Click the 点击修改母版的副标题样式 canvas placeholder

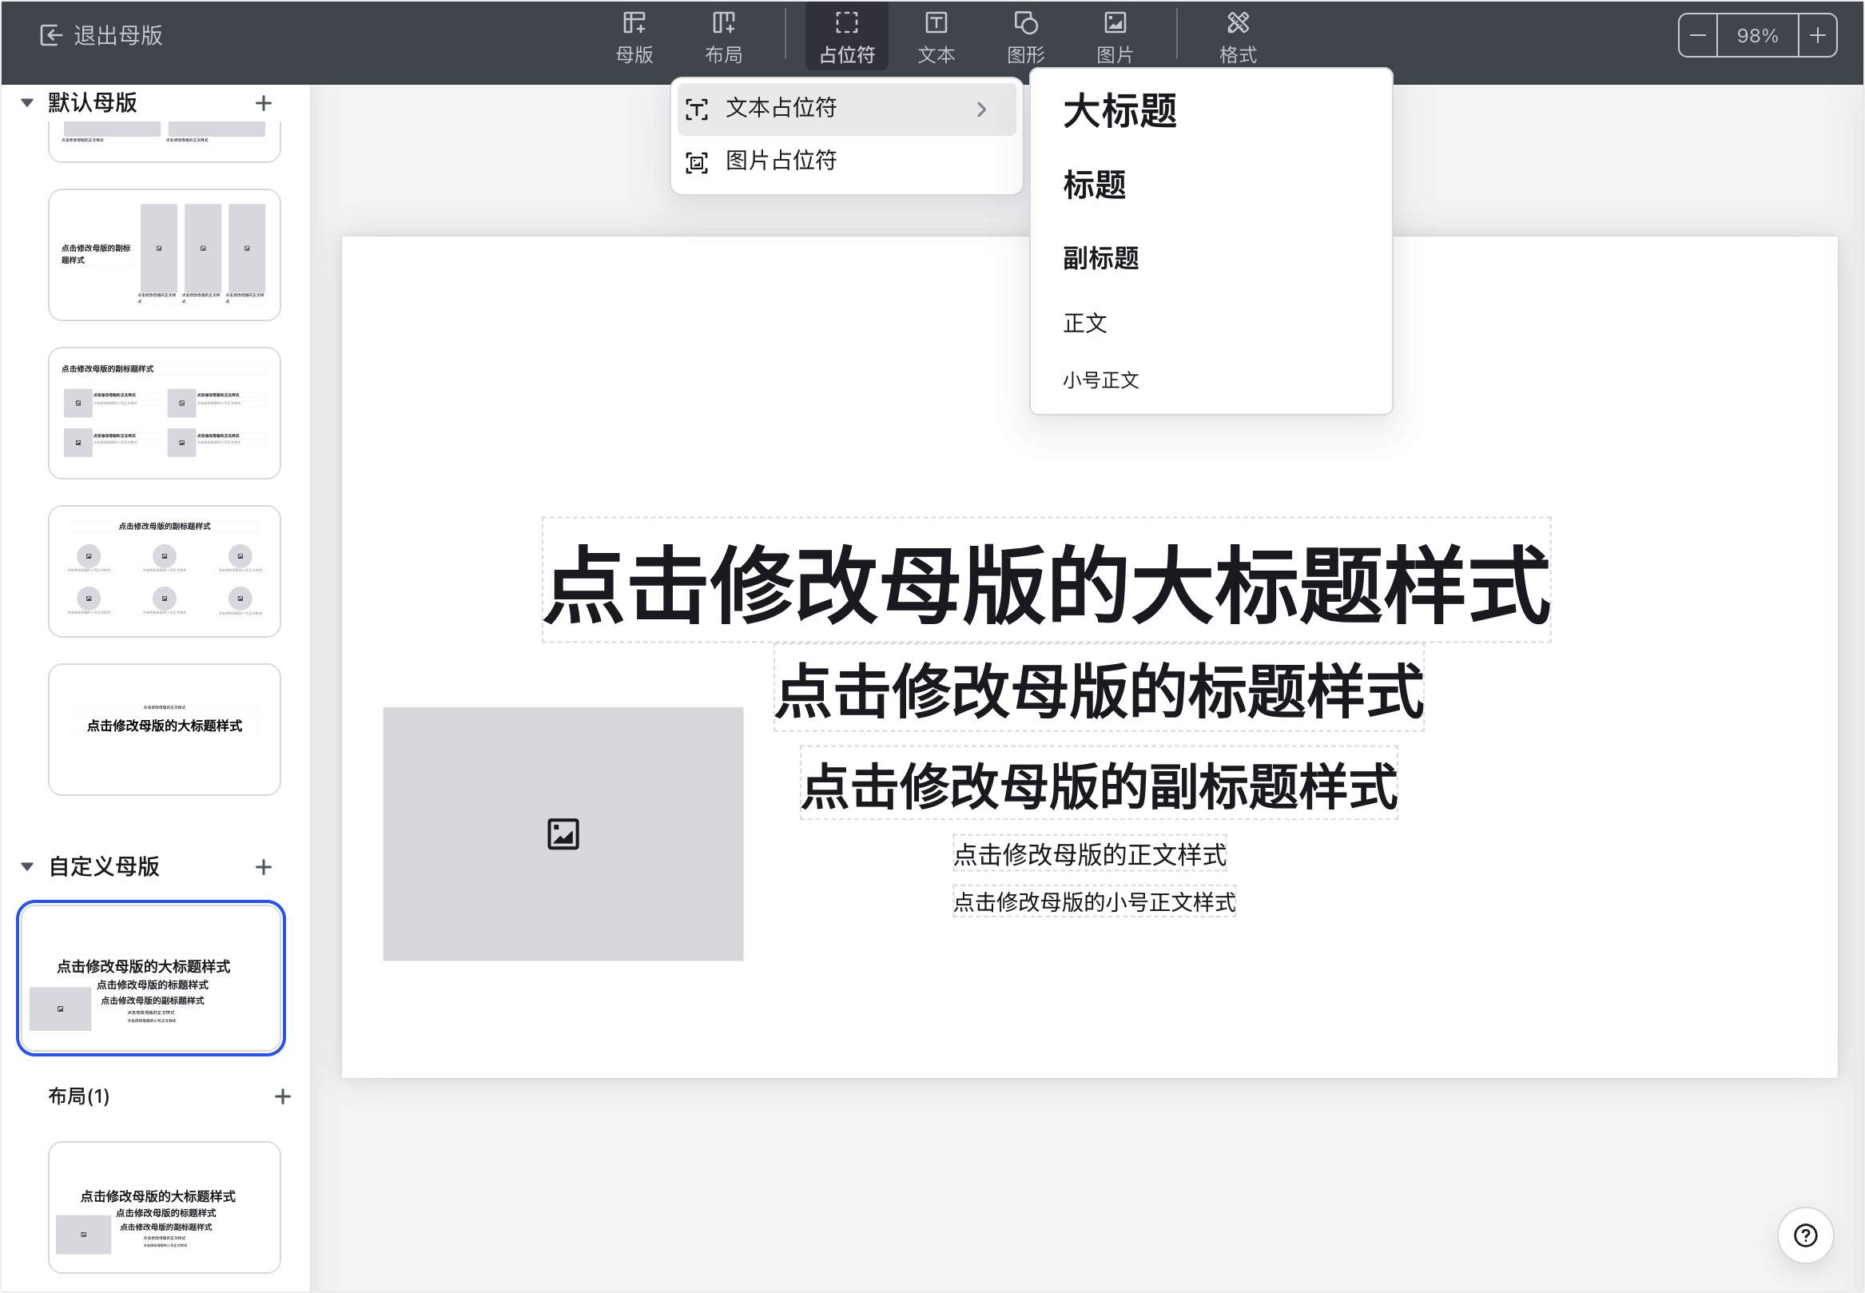pyautogui.click(x=1099, y=782)
